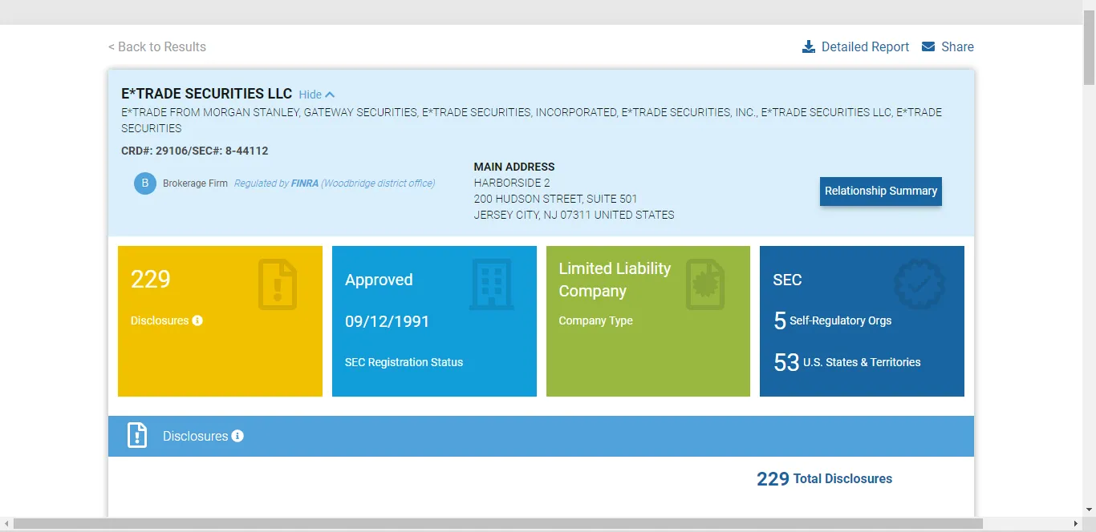Click the building icon in Approved tile
Viewport: 1096px width, 532px height.
(x=491, y=284)
